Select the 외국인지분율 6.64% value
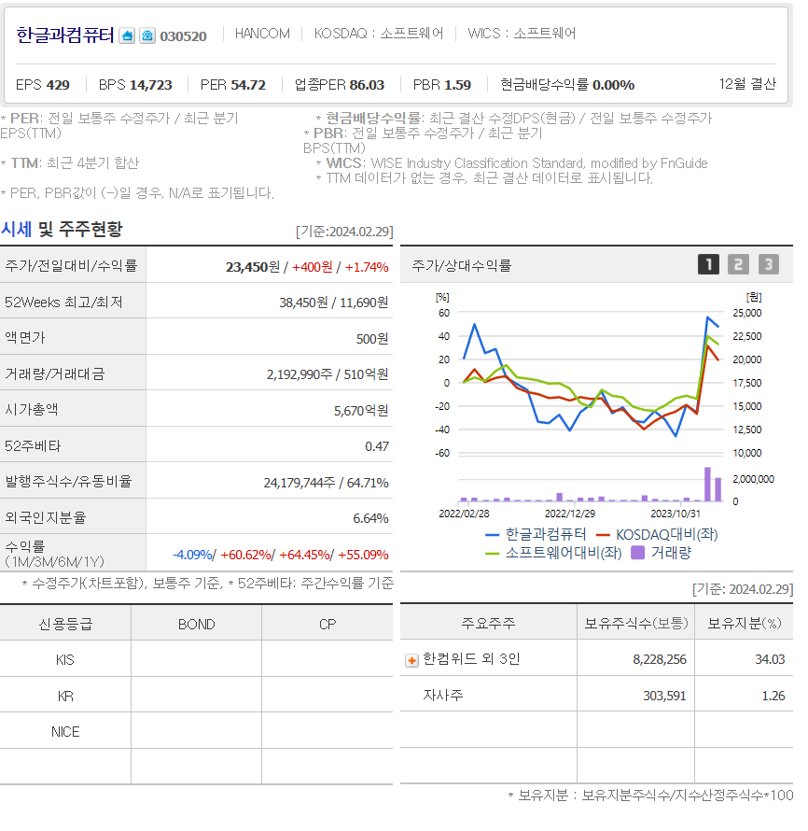This screenshot has width=808, height=831. click(370, 518)
